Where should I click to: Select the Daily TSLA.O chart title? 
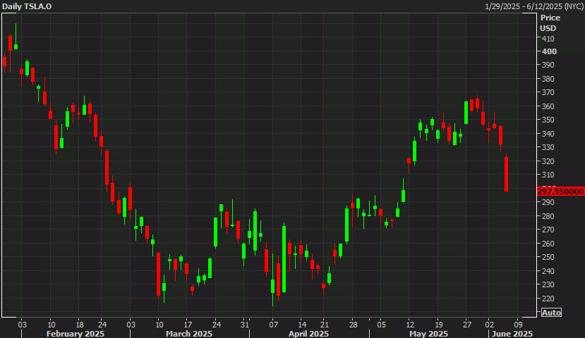coord(27,6)
